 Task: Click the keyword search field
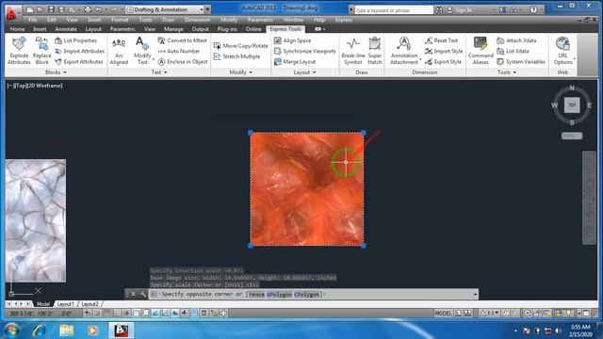click(393, 10)
